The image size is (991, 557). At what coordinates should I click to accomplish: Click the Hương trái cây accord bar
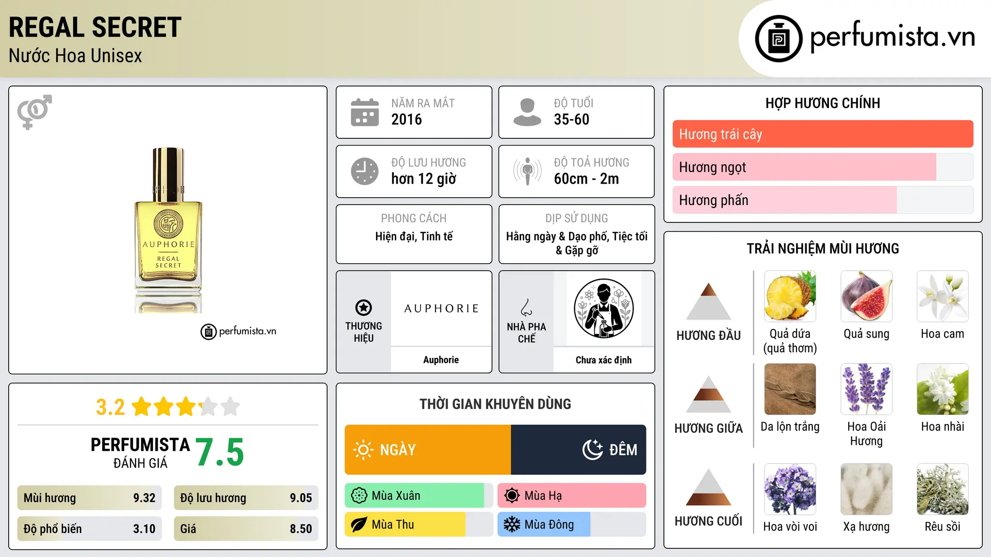(823, 134)
